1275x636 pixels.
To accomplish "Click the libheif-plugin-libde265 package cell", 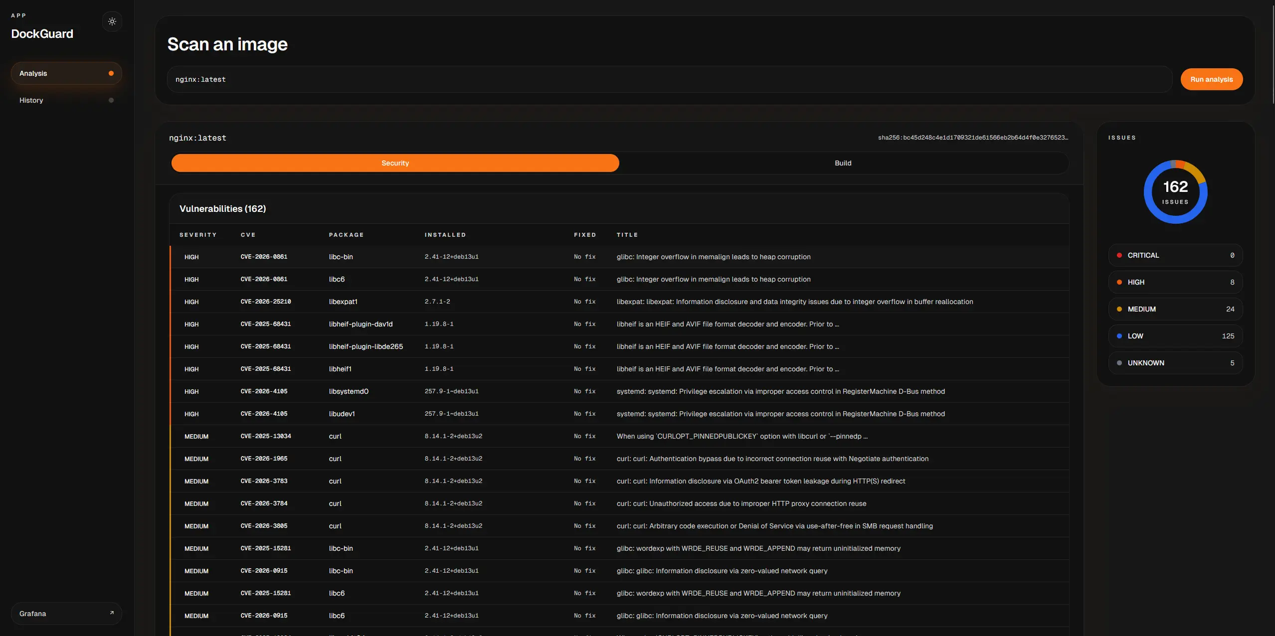I will click(366, 346).
